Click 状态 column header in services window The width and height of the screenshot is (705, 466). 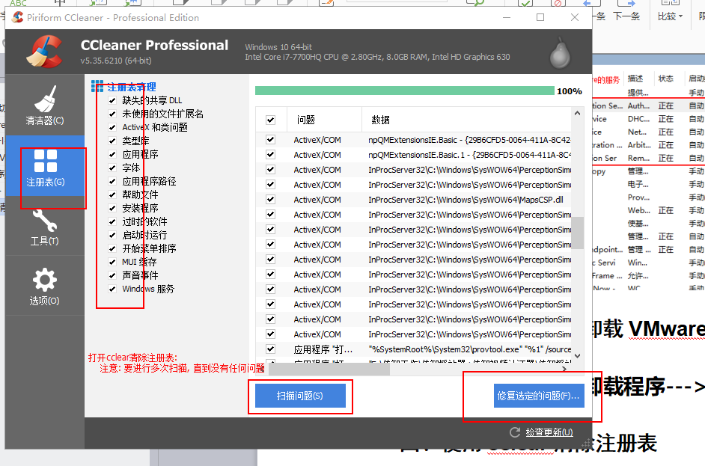[x=666, y=79]
